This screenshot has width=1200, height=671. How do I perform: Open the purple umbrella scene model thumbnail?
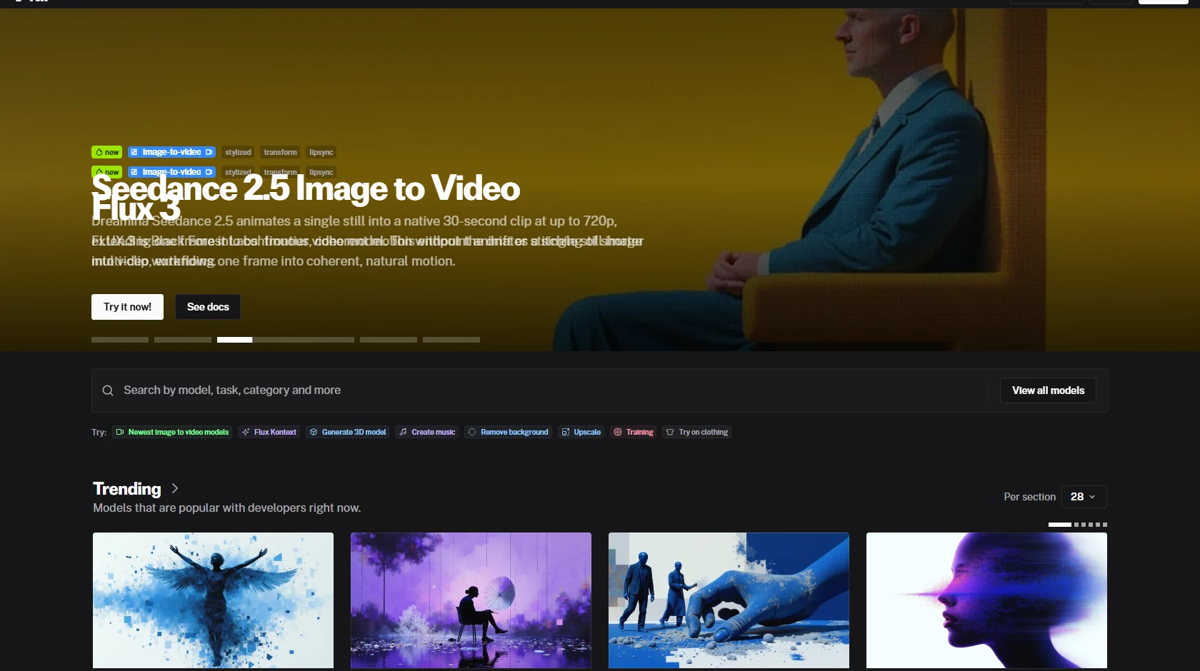[x=471, y=600]
